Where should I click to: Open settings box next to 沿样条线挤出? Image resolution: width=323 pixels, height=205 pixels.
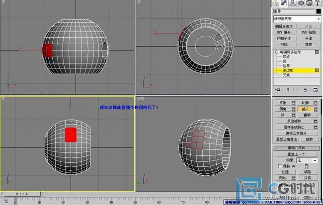(316, 127)
